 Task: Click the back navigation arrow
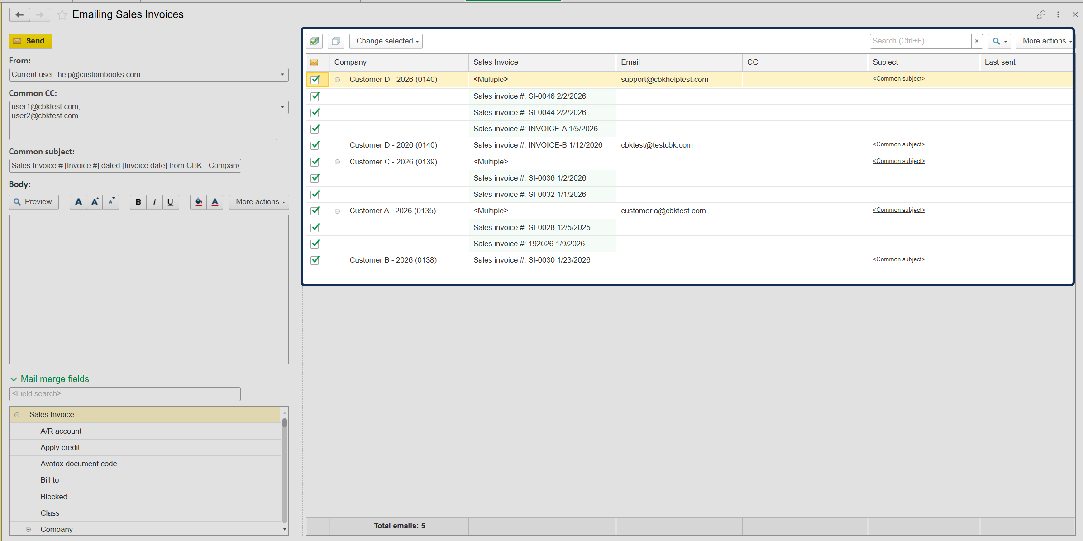point(19,15)
